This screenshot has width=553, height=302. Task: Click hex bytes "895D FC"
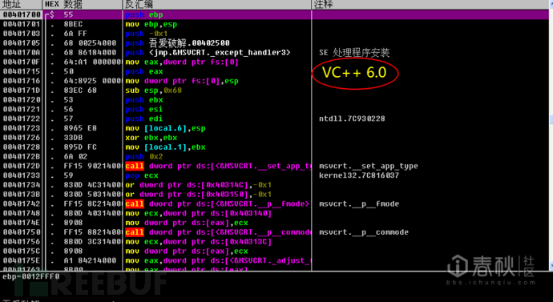coord(80,147)
